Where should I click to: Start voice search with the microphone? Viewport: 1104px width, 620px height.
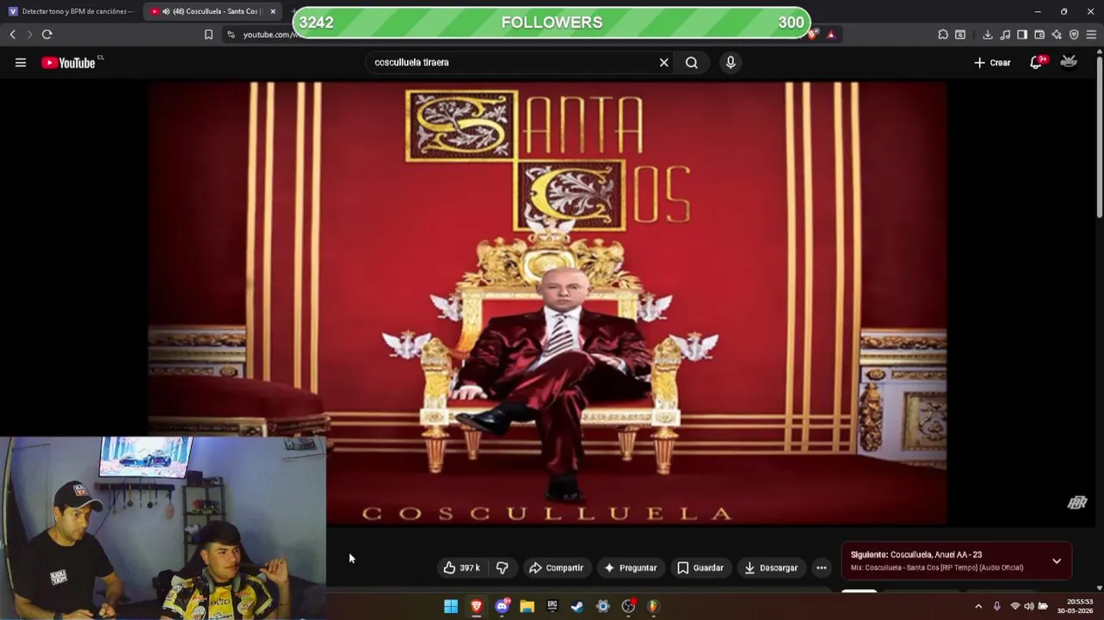coord(731,62)
